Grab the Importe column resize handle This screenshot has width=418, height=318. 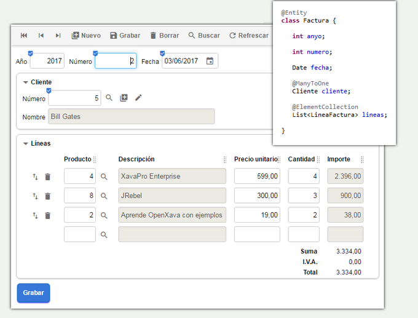(x=362, y=159)
